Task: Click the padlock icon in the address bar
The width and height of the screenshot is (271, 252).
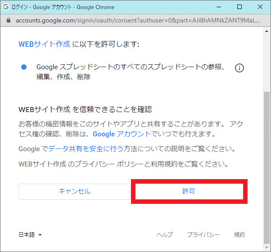Action: click(8, 20)
